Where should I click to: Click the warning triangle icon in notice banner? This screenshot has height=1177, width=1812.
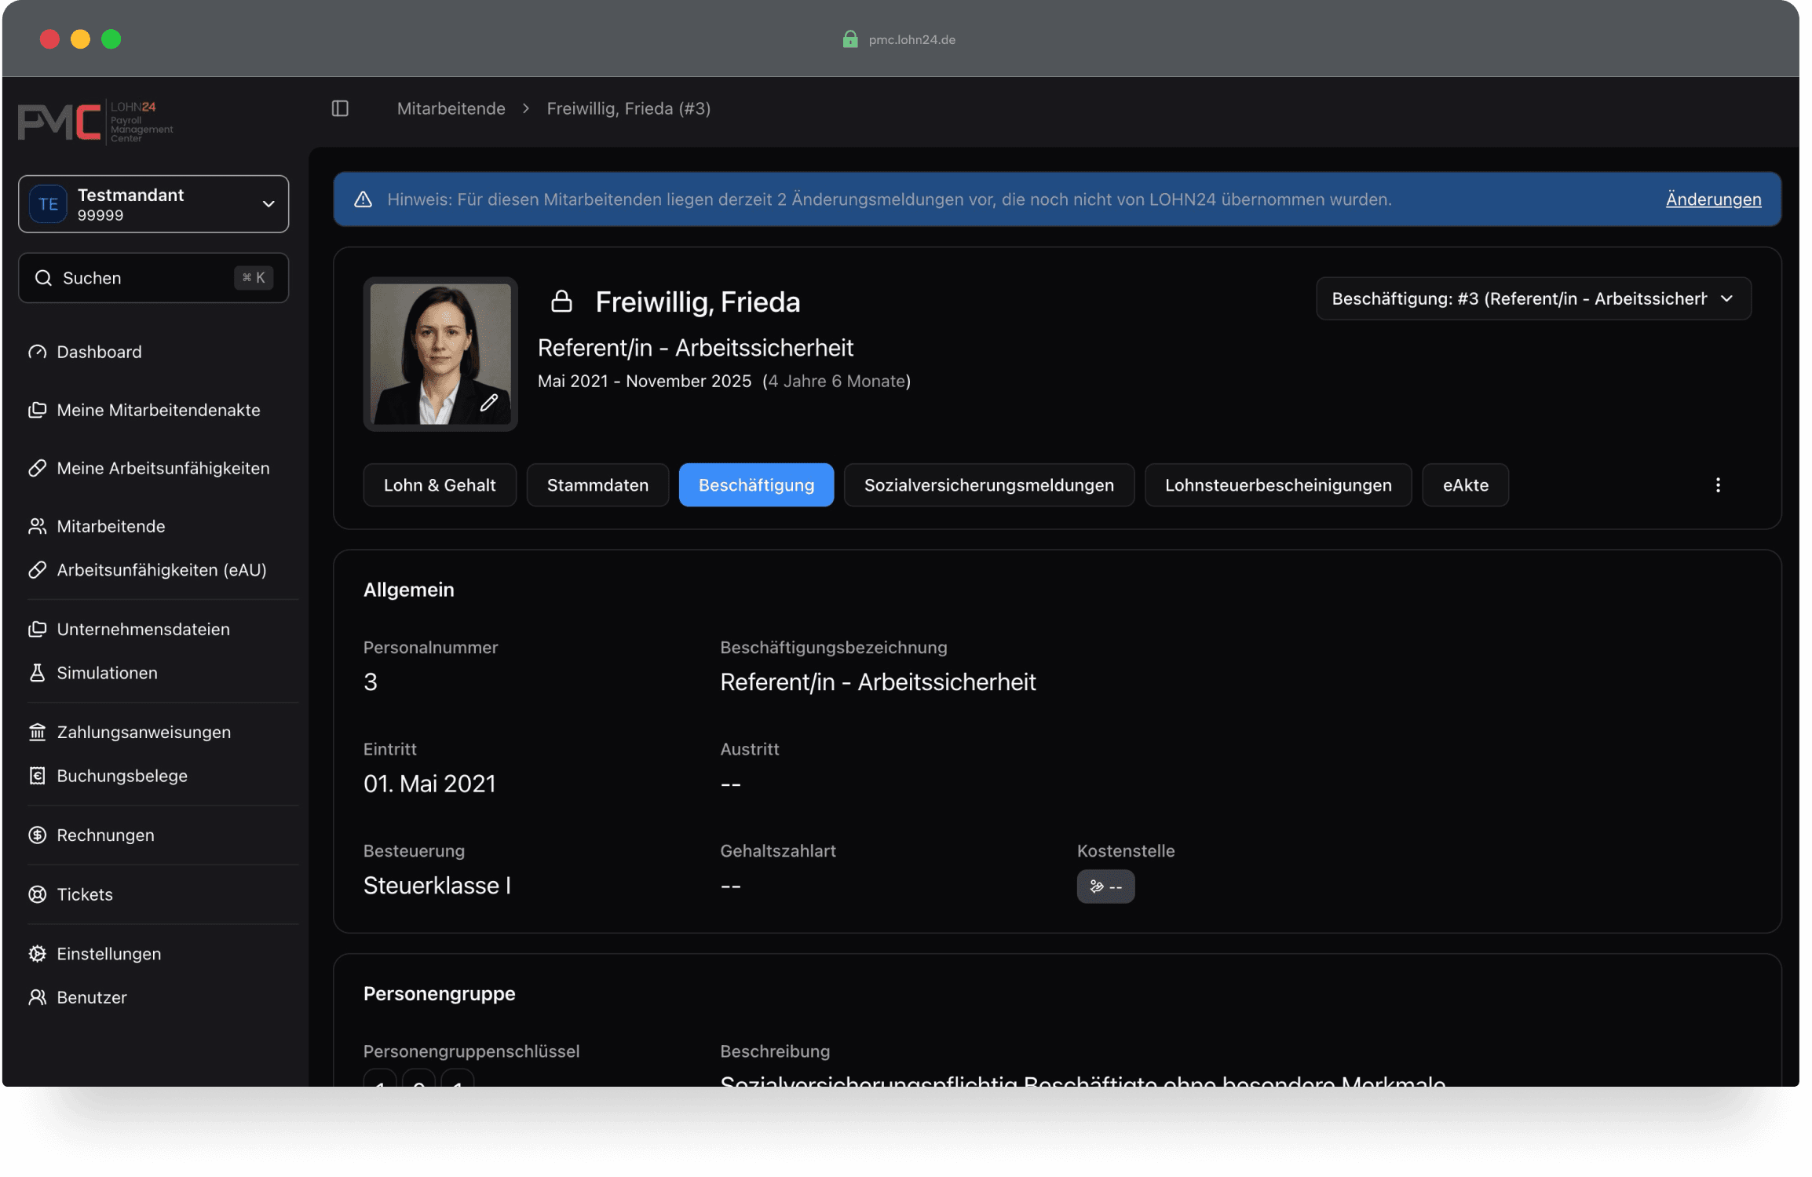tap(363, 199)
